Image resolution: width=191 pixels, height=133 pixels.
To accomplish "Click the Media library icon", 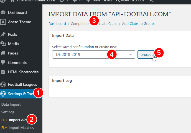I will tap(3, 44).
